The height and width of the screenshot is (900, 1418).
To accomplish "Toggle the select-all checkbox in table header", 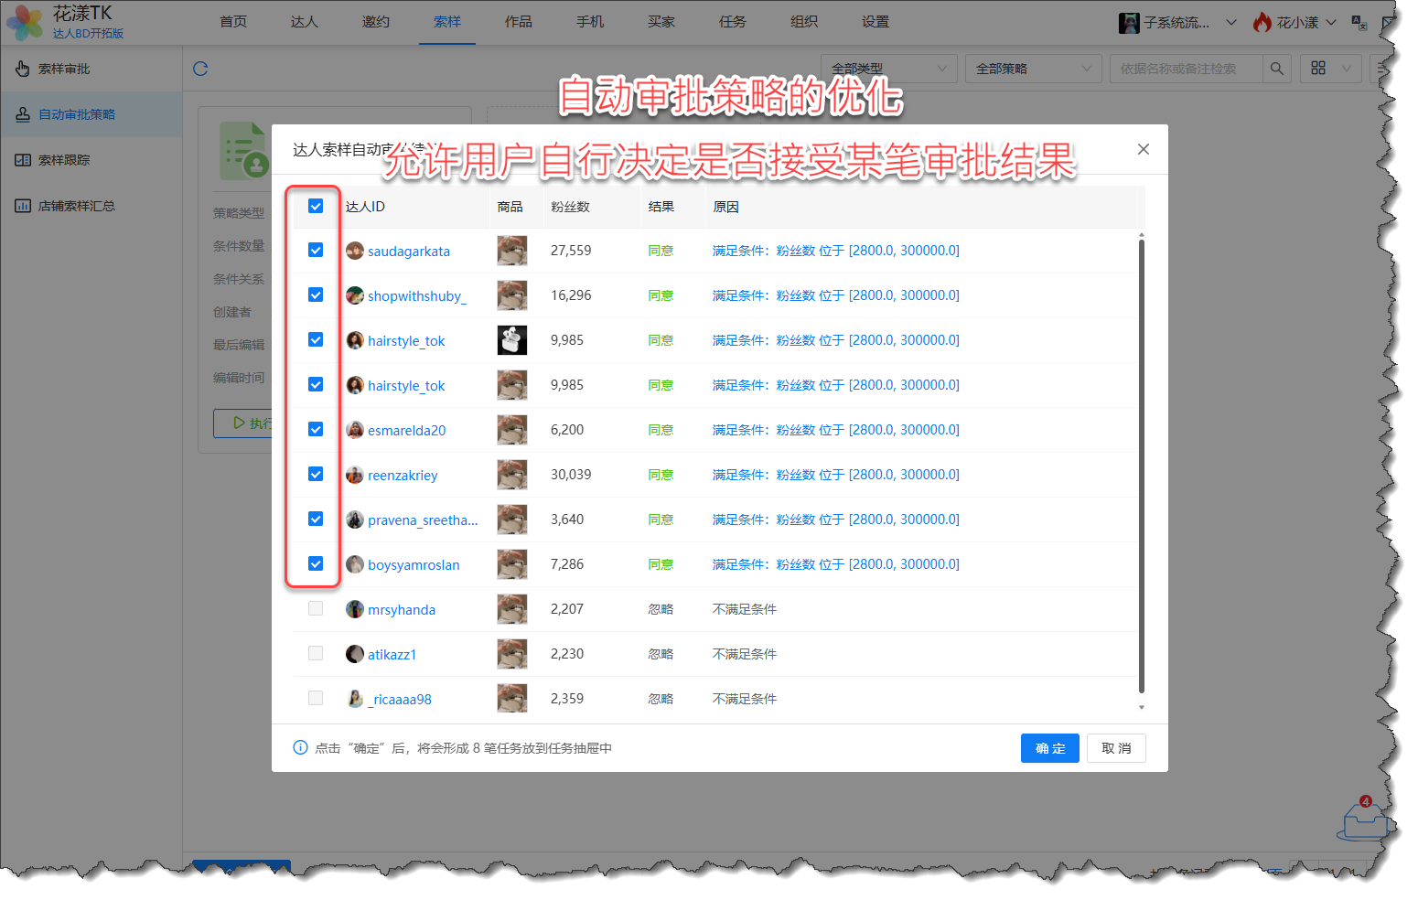I will [316, 207].
